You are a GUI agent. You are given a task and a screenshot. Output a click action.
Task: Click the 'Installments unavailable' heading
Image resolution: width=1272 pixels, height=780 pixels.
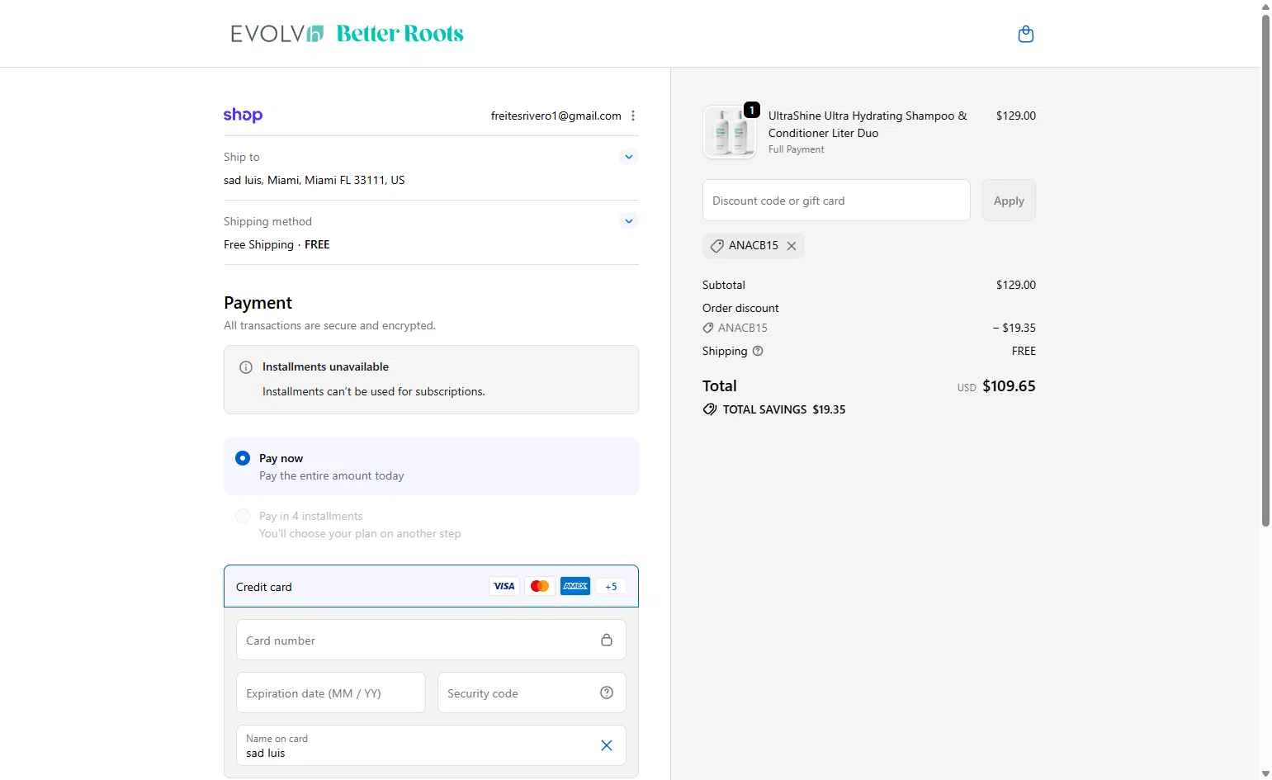point(325,367)
